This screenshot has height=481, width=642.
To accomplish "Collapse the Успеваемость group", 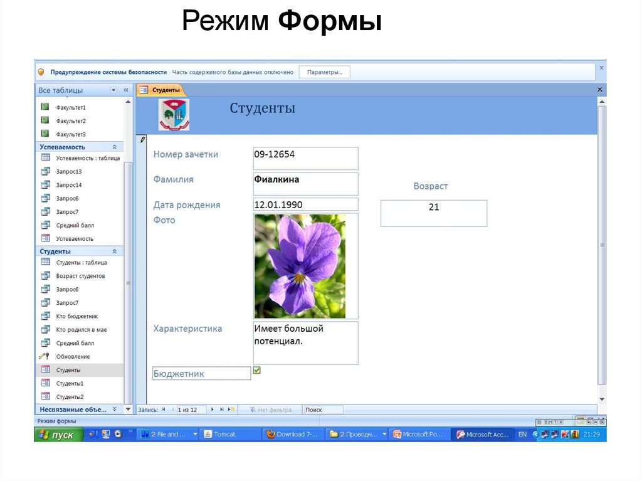I will click(114, 147).
